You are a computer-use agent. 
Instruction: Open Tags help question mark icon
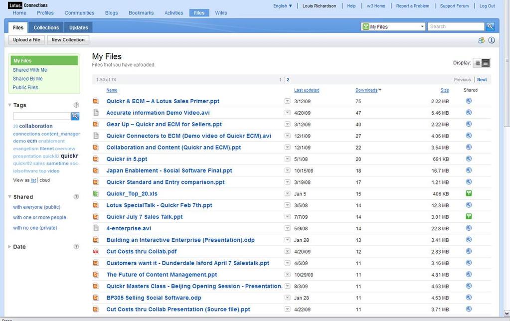(x=76, y=105)
